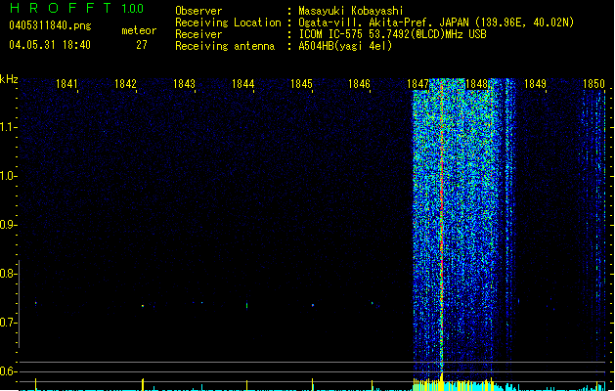Click the 1845 time axis label
The height and width of the screenshot is (391, 615).
[x=301, y=83]
